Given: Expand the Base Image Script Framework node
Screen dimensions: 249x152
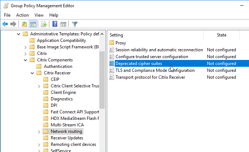Looking at the screenshot, I should [x=26, y=47].
